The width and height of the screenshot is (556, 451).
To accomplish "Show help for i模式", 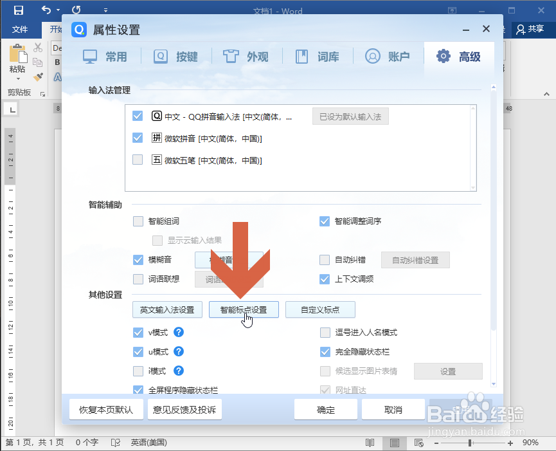I will (179, 371).
